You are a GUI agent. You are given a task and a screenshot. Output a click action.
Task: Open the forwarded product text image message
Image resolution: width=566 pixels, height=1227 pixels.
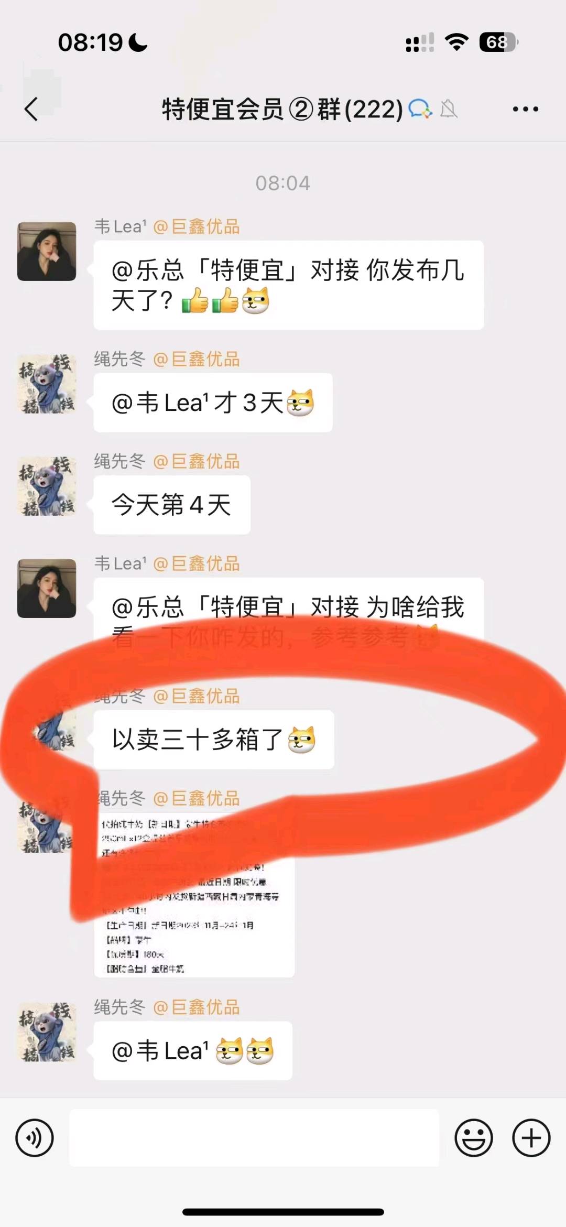[194, 895]
